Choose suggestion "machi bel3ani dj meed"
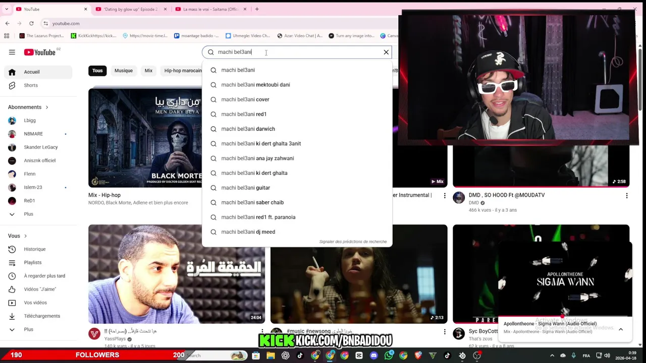Screen dimensions: 646x363 point(297,232)
